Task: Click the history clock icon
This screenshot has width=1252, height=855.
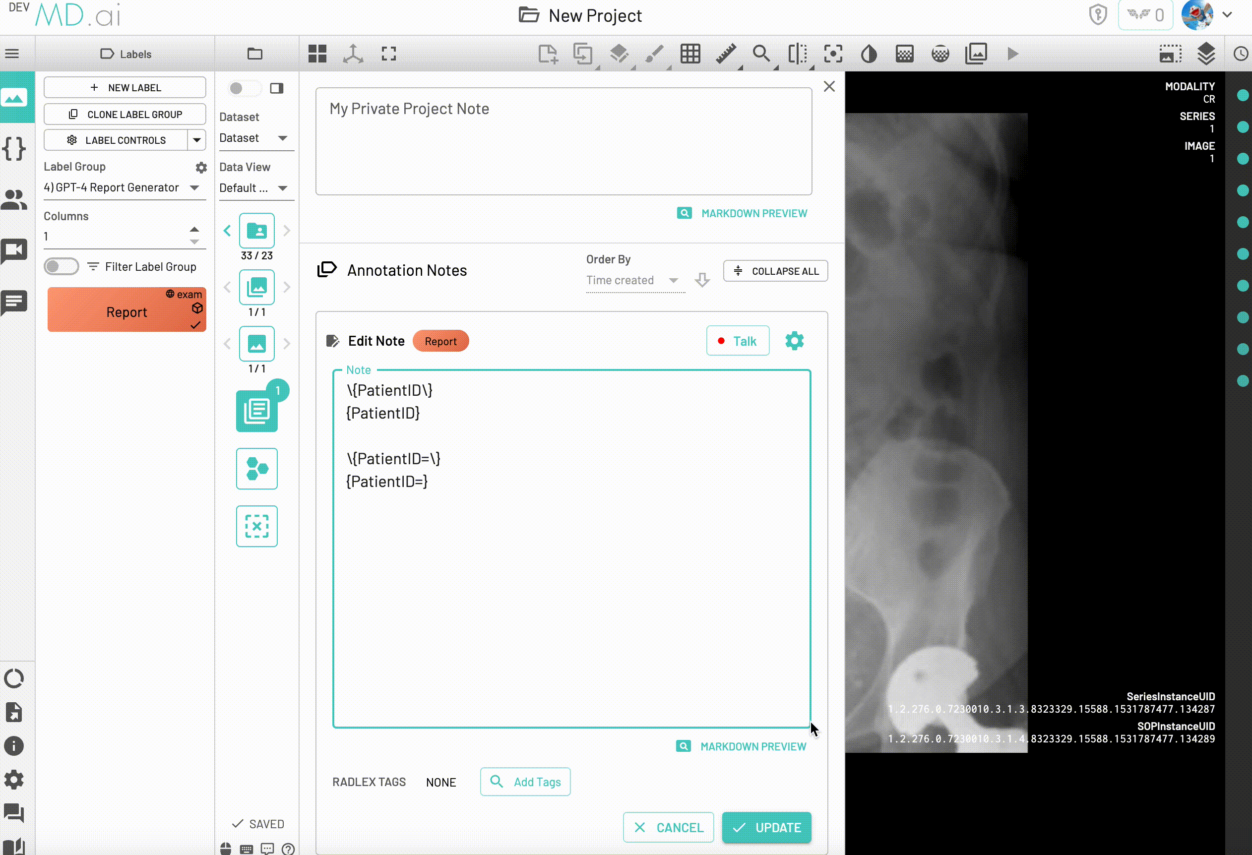Action: [1241, 54]
